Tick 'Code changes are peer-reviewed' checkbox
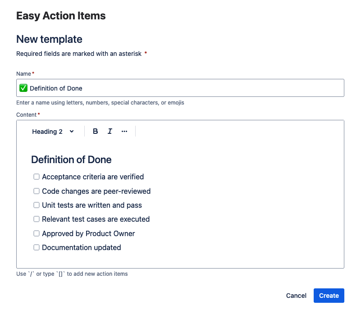 tap(37, 191)
